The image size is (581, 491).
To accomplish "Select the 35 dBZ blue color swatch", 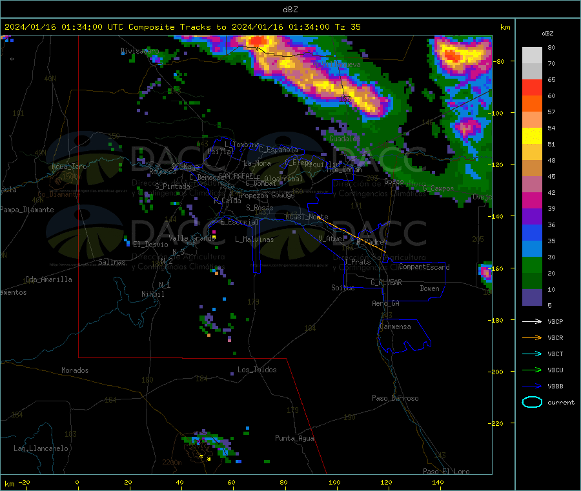I will [532, 232].
